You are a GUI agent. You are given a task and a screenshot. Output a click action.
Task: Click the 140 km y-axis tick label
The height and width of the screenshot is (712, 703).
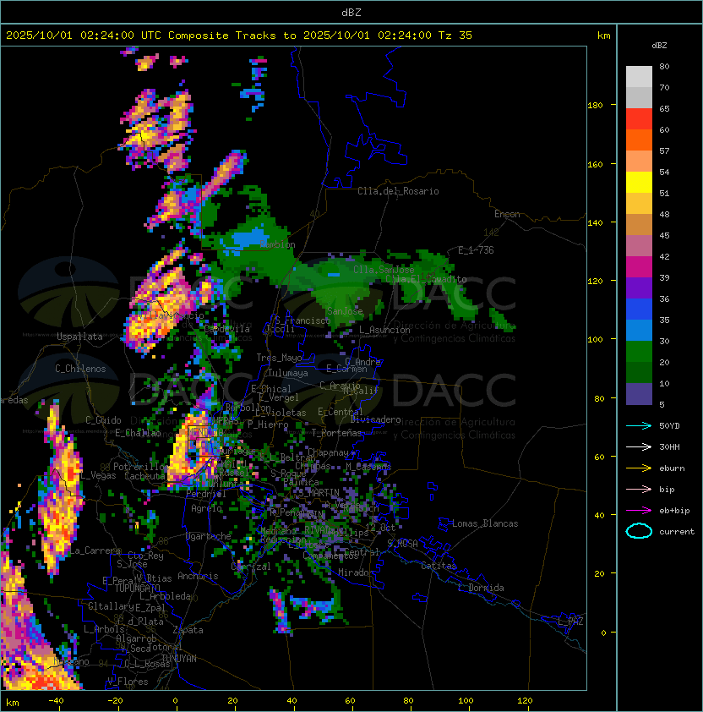click(x=595, y=223)
